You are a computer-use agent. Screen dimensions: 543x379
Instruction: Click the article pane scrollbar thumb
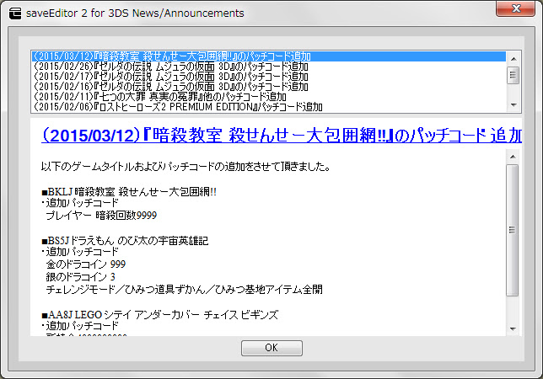[x=513, y=230]
